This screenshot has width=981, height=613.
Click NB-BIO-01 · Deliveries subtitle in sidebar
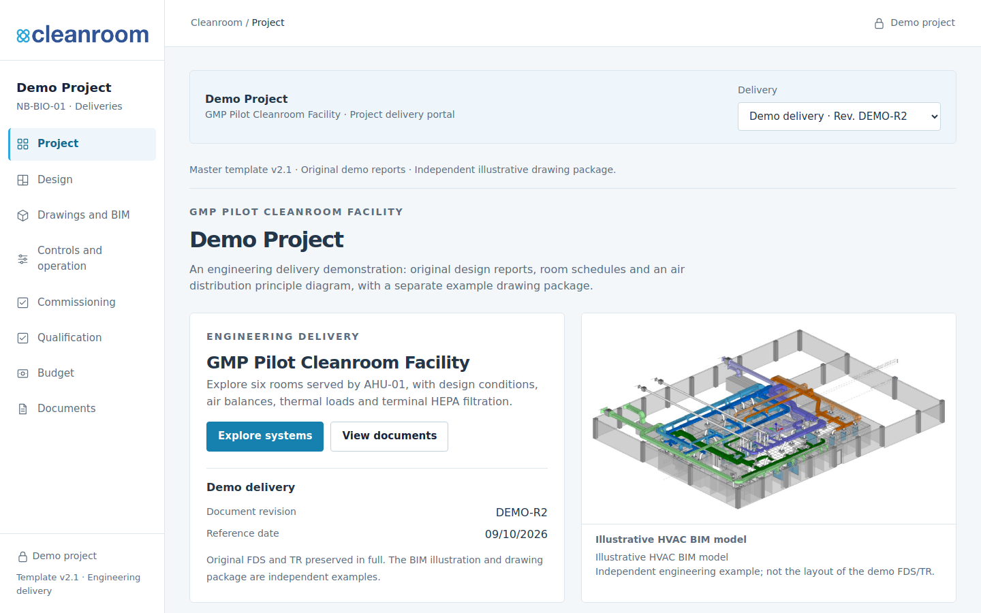(x=69, y=106)
